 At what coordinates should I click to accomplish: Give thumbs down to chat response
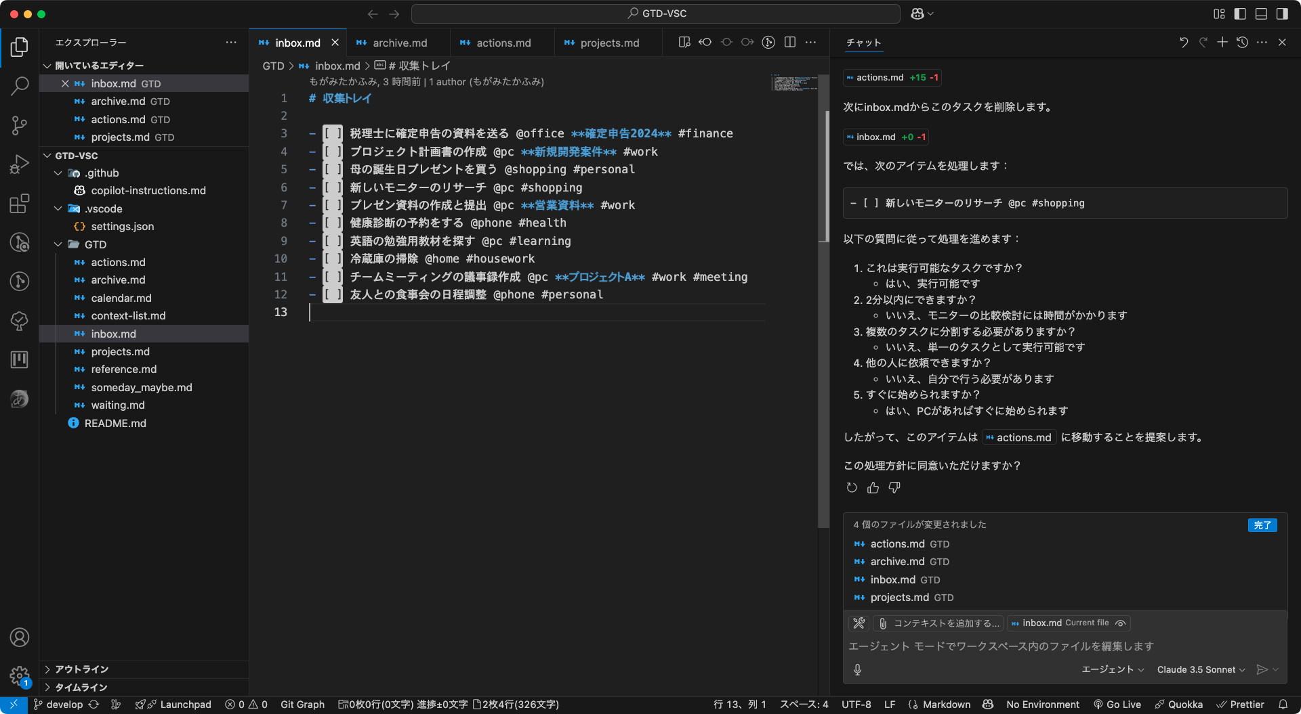click(894, 487)
